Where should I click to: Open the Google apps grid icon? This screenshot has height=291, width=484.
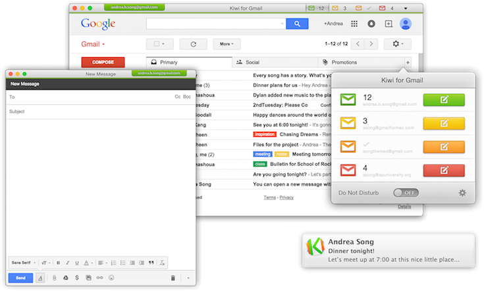pos(354,24)
